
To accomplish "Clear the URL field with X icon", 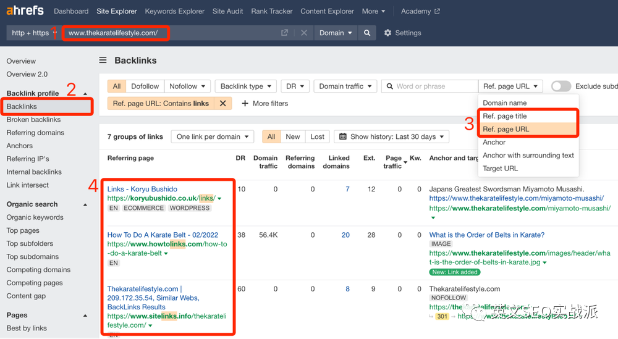I will 304,33.
